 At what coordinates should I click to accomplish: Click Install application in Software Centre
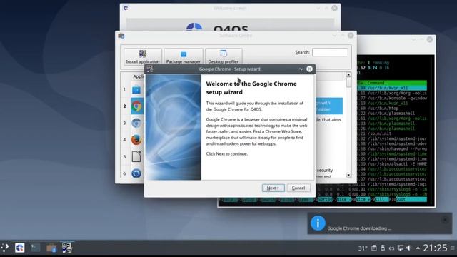[143, 56]
